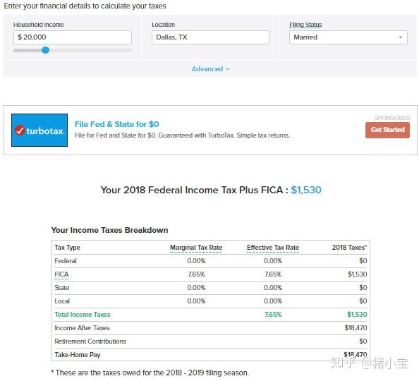
Task: Click the Effective Tax Rate column header
Action: (273, 248)
